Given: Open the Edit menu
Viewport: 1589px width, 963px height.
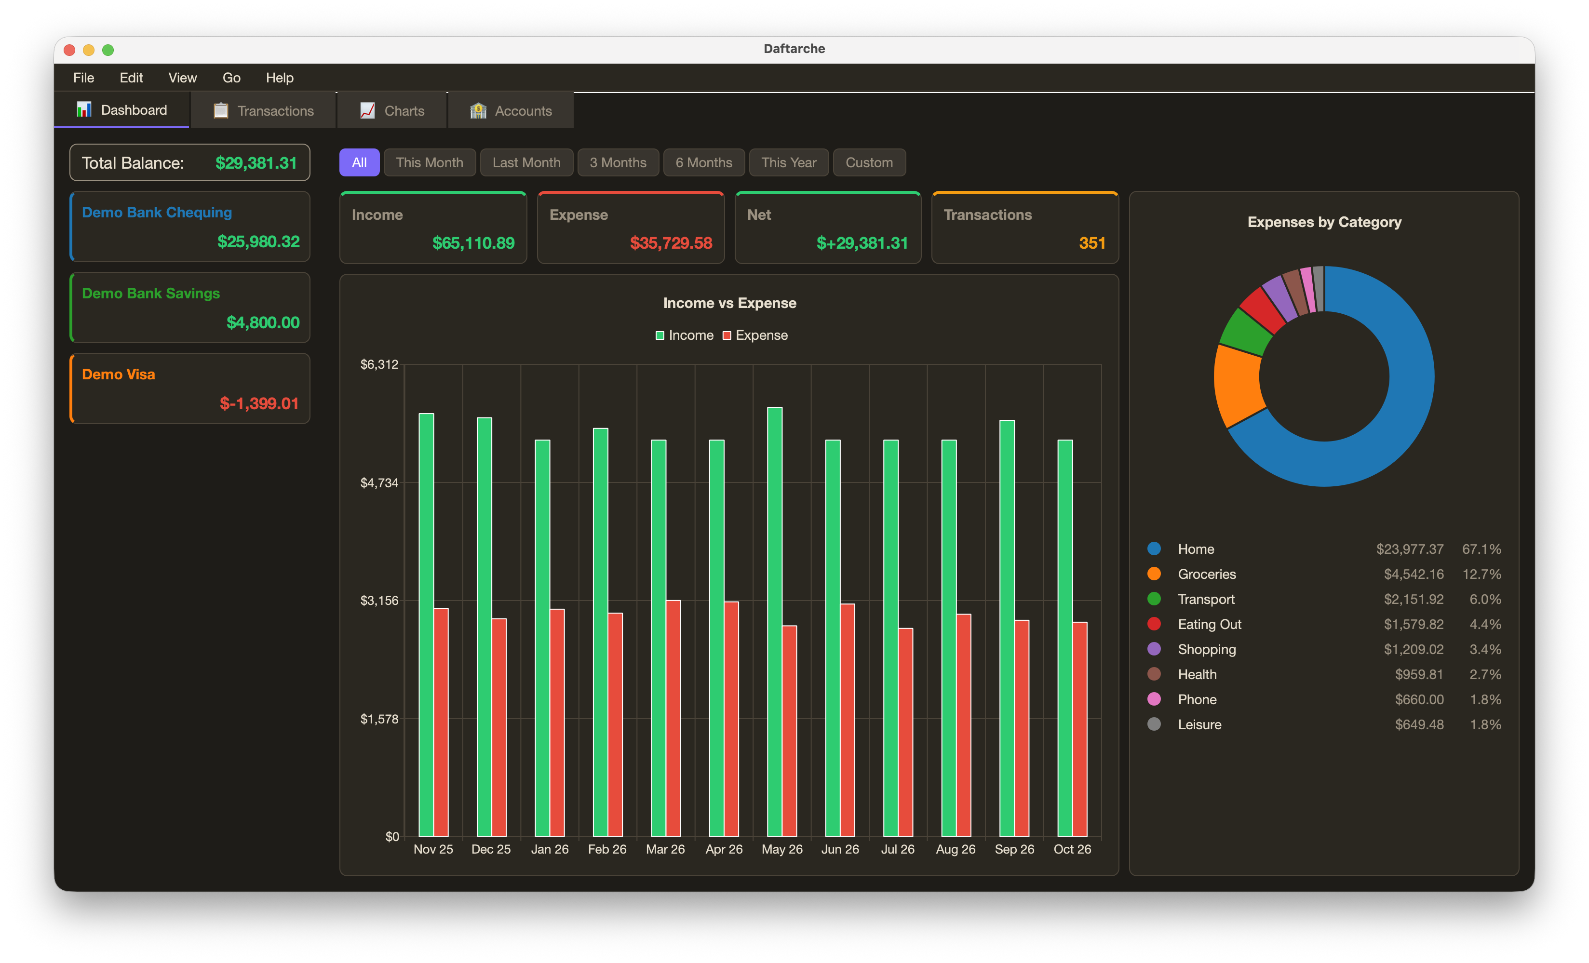Looking at the screenshot, I should click(131, 77).
